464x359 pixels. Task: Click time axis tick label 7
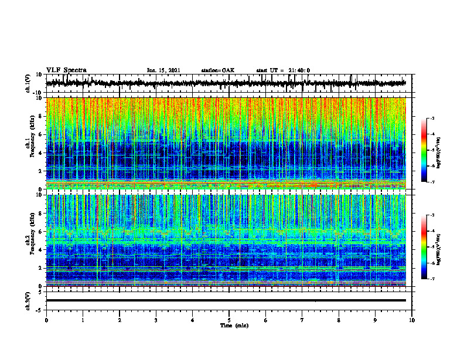tap(302, 320)
